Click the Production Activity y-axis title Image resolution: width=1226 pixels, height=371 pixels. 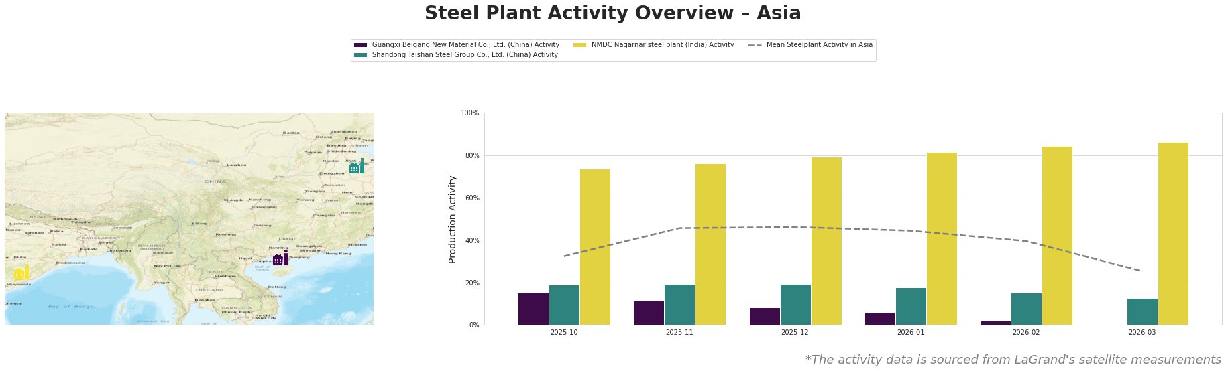click(x=453, y=219)
